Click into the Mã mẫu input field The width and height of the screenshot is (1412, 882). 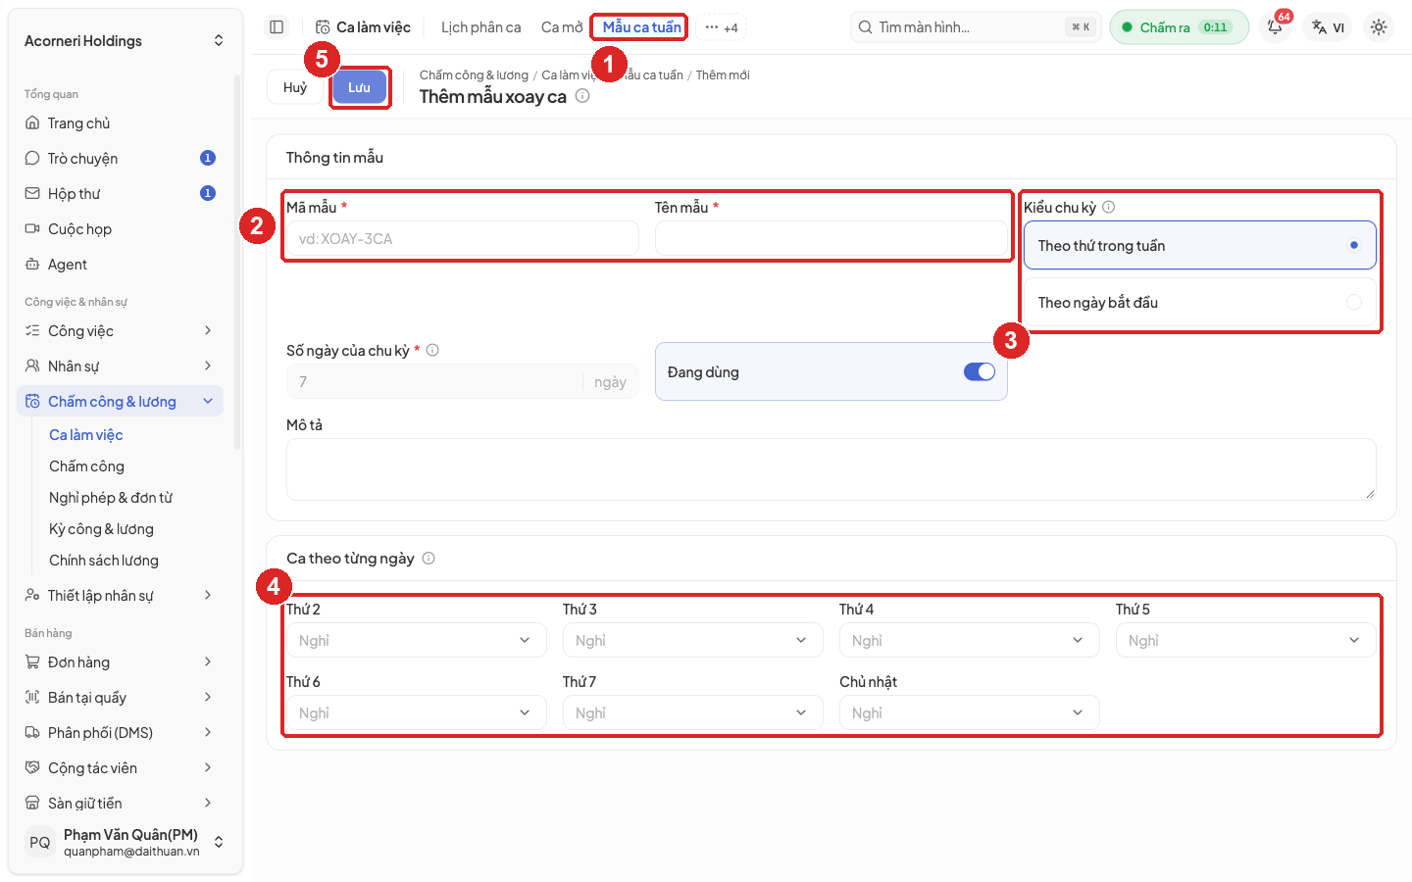point(463,238)
